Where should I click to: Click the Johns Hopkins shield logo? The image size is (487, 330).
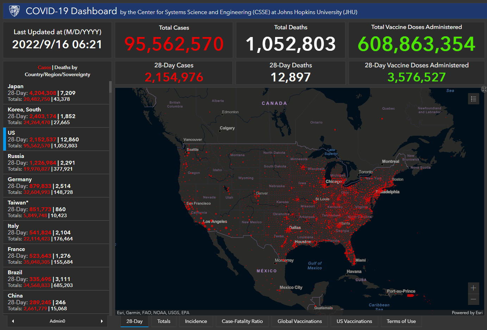(x=14, y=11)
